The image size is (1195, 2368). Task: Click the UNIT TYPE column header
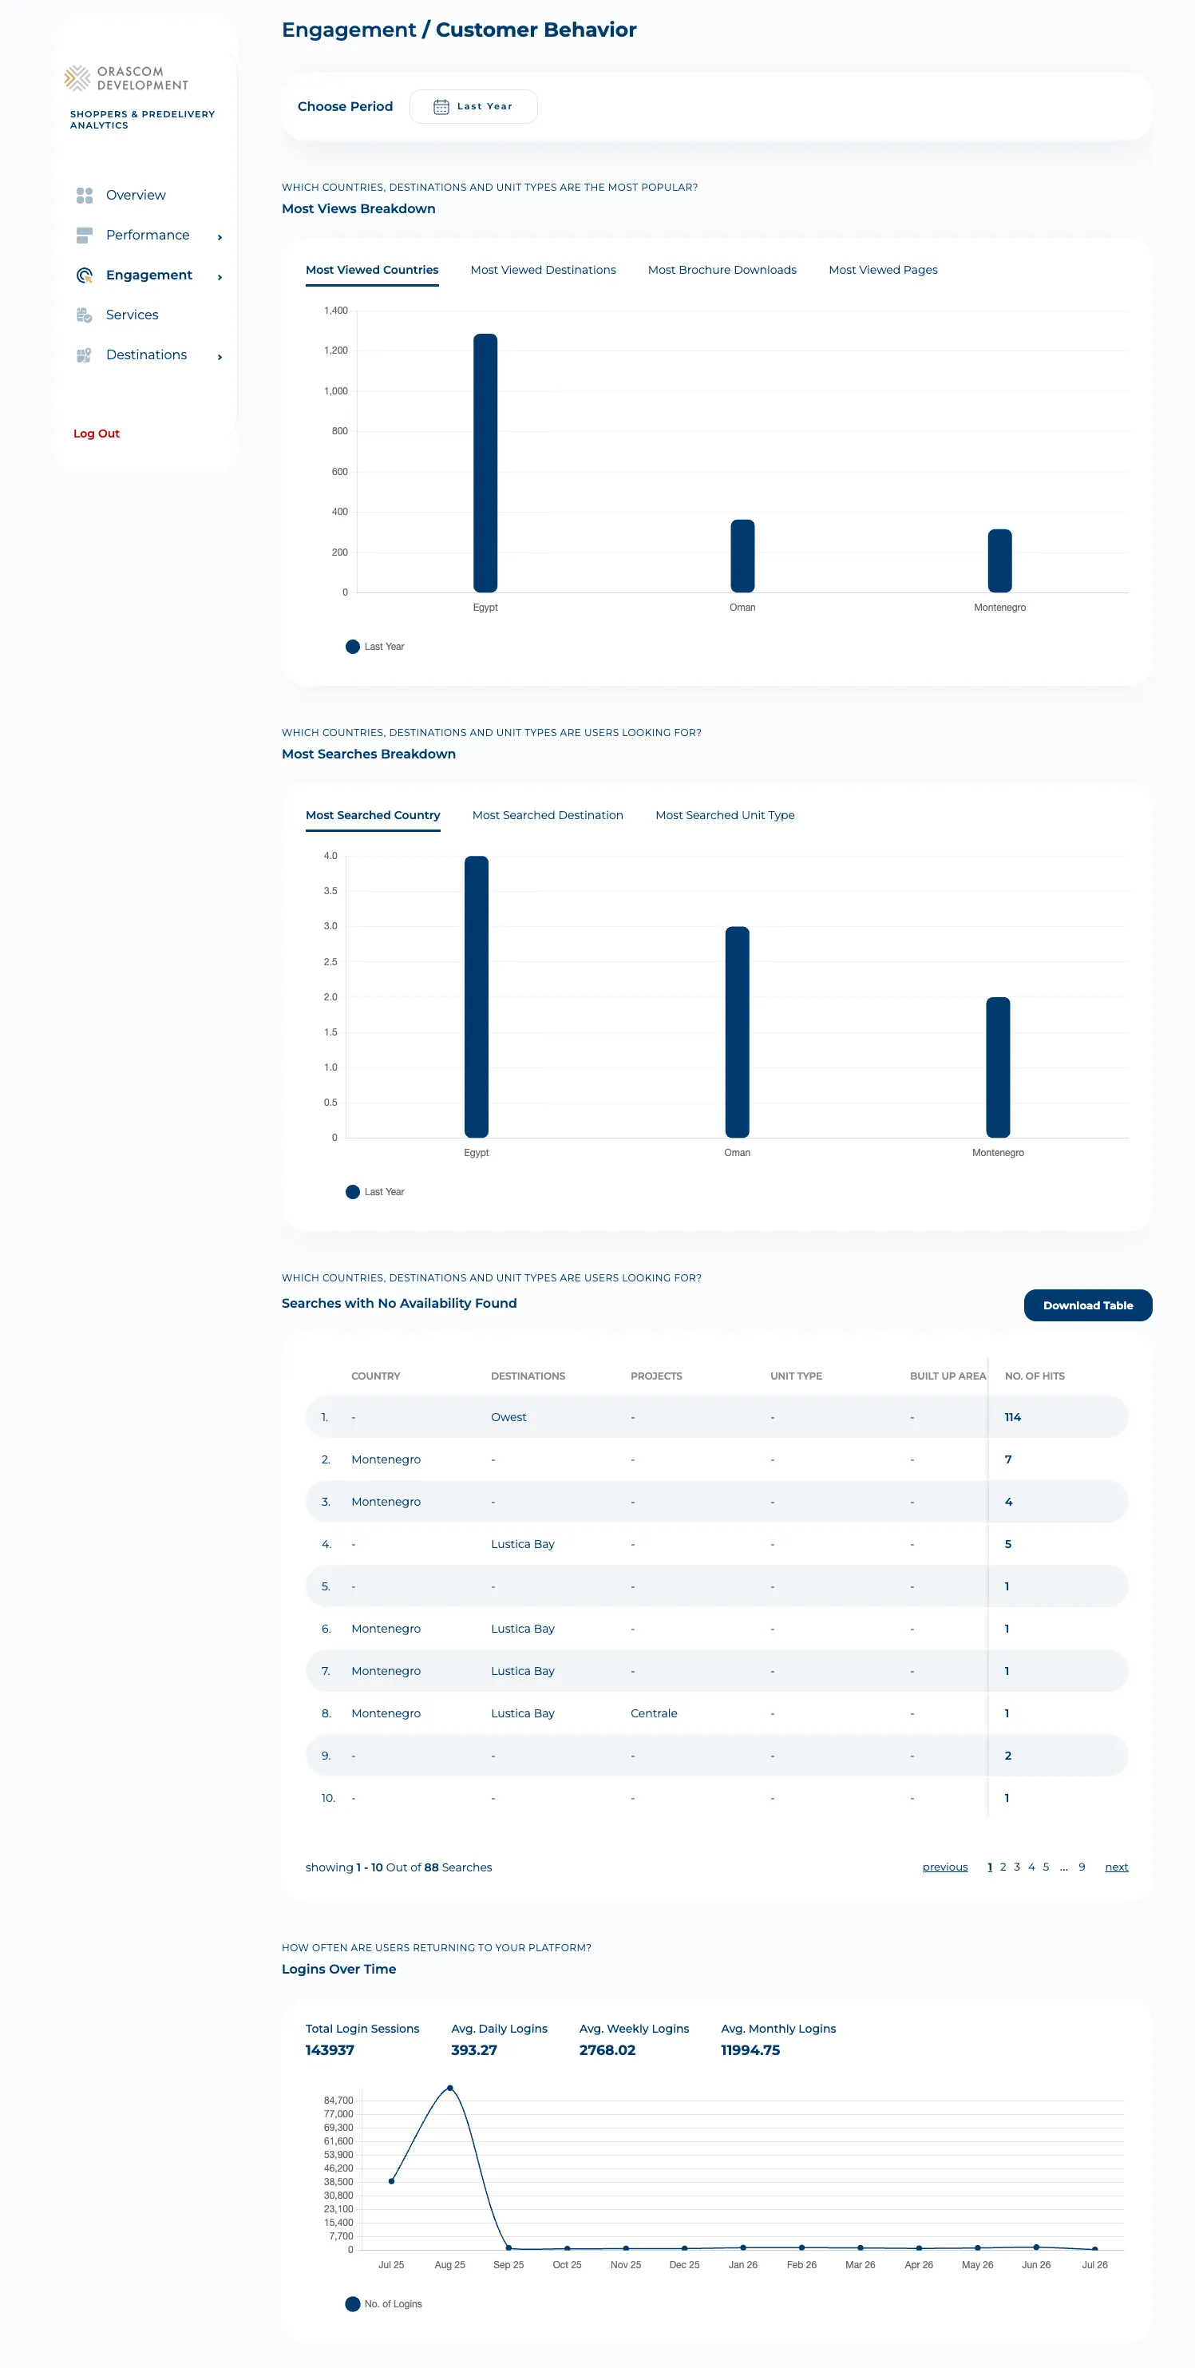(797, 1376)
